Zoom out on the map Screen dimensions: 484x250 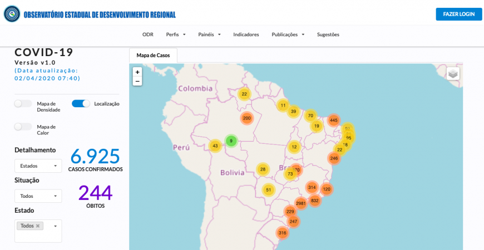[x=137, y=81]
